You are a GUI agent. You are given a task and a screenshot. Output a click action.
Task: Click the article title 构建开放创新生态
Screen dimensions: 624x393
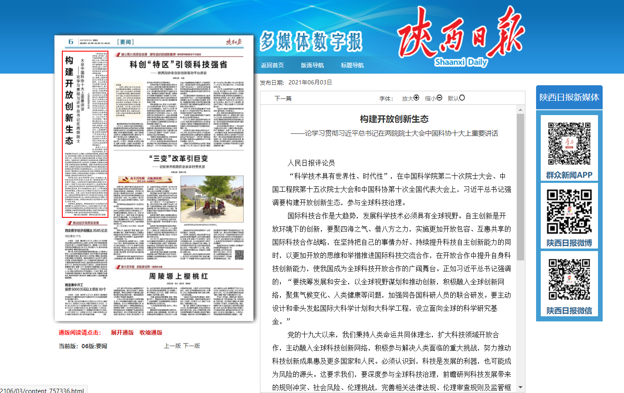(394, 119)
